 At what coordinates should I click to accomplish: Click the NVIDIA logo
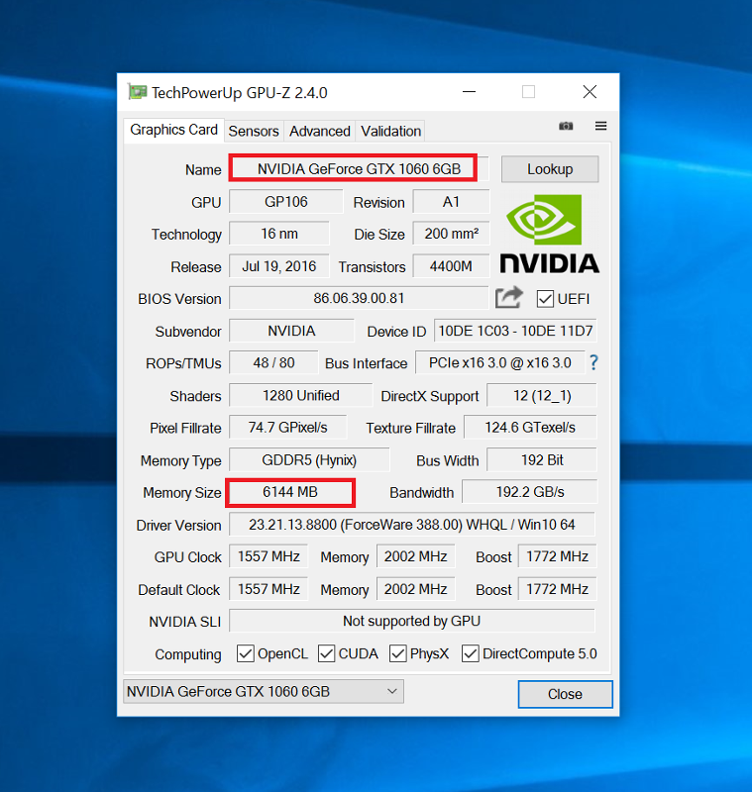point(549,234)
